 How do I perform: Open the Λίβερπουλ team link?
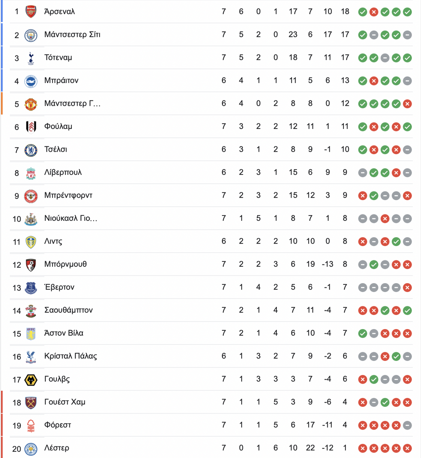click(x=63, y=172)
